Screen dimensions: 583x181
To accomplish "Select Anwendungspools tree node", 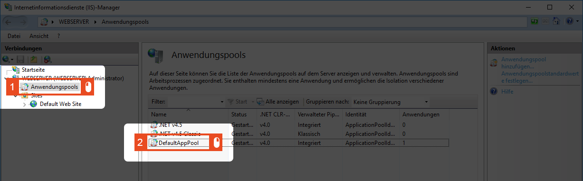I will click(54, 87).
